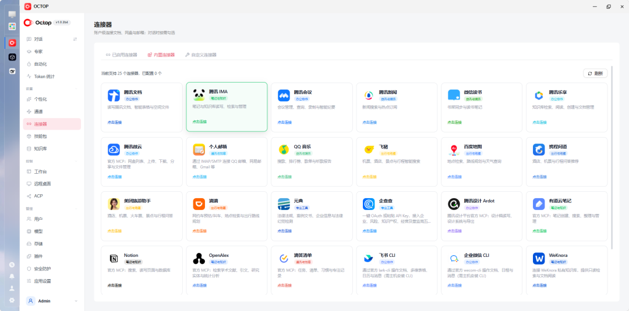Viewport: 629px width, 311px height.
Task: Click 点击连接 on the 腾讯会议 card
Action: (285, 123)
